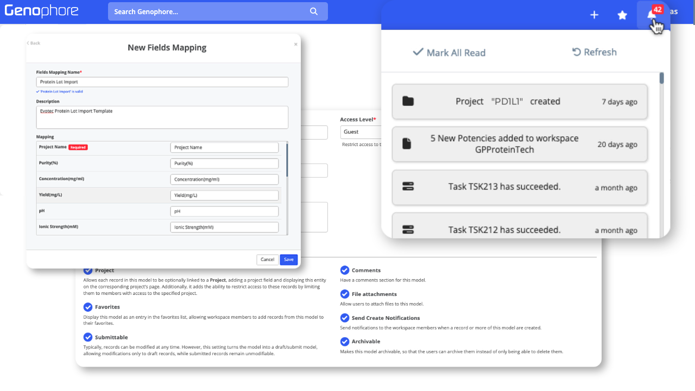Click the plus icon in header
This screenshot has height=391, width=695.
click(x=594, y=15)
